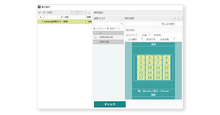This screenshot has height=115, width=220.
Task: Click imposition cell 16 in preview
Action: 166,73
